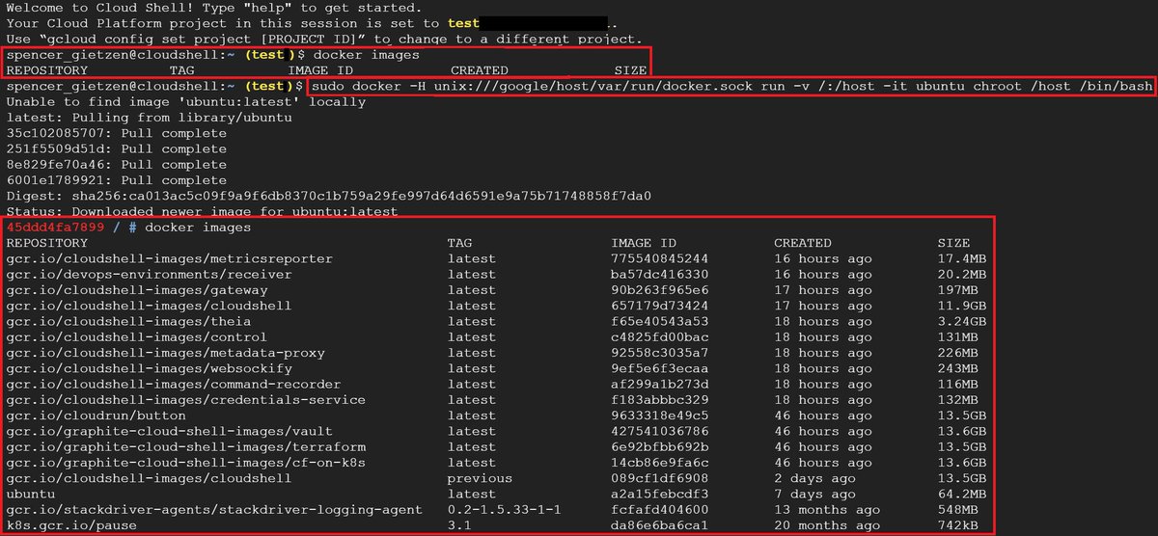
Task: Click image ID 657179d73424
Action: [660, 306]
